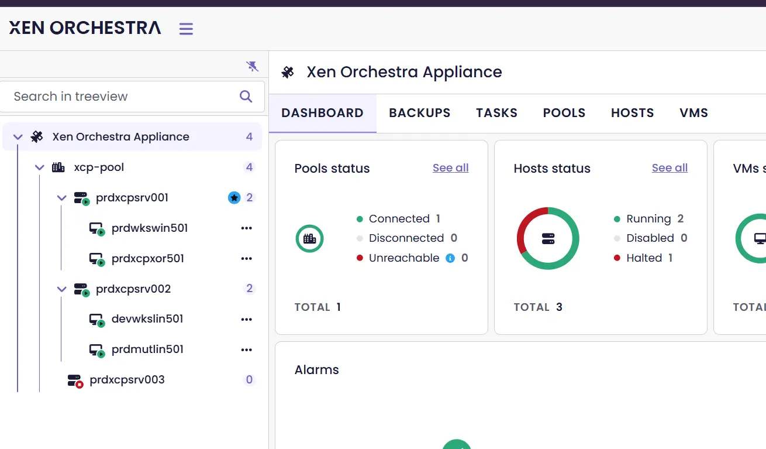Click the Unreachable info icon
Screen dimensions: 766x449
point(450,258)
